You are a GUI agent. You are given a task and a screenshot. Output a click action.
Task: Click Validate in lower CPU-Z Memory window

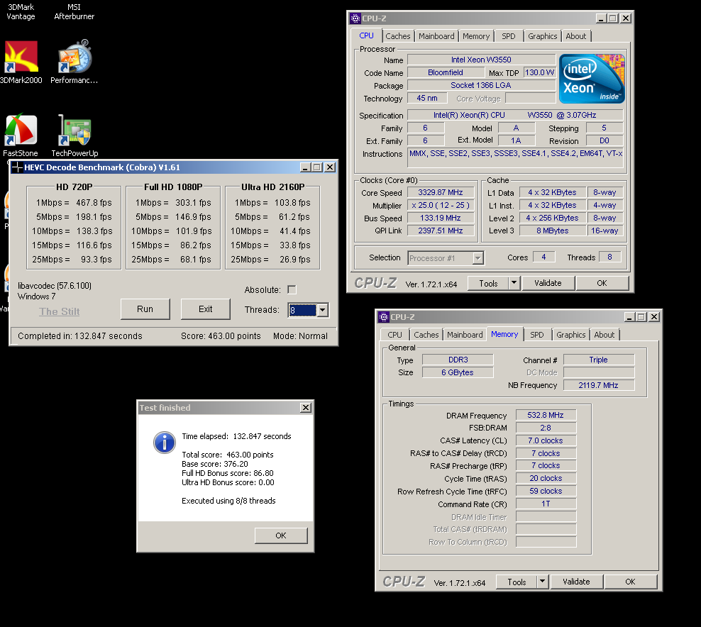point(576,582)
